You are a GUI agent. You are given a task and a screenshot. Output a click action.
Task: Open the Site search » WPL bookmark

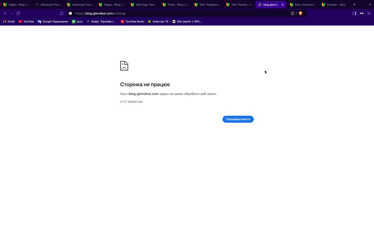click(x=187, y=22)
